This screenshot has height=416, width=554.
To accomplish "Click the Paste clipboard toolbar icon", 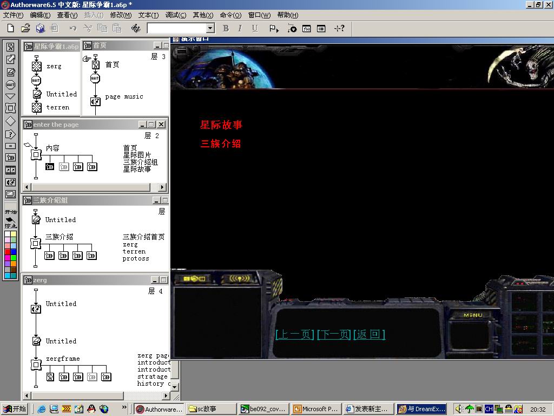I will pos(117,28).
